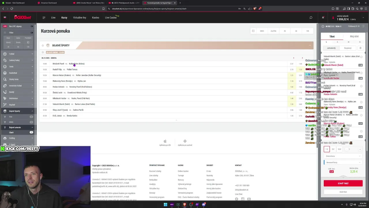
Task: Click the translate page icon in address bar
Action: pos(244,9)
